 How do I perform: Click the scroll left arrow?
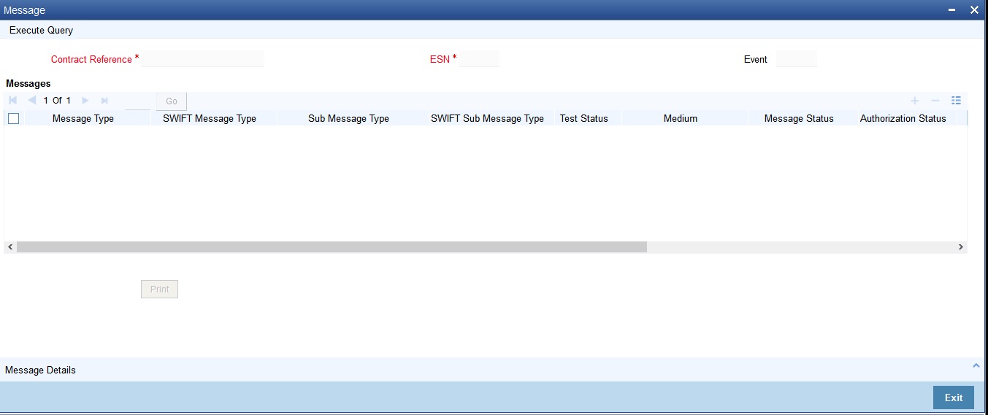(9, 247)
